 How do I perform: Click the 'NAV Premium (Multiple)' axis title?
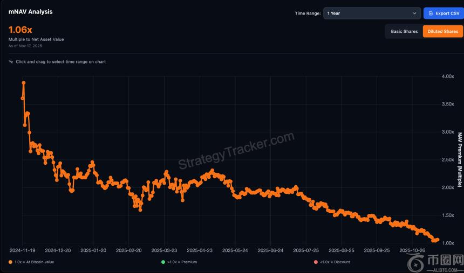tap(460, 160)
